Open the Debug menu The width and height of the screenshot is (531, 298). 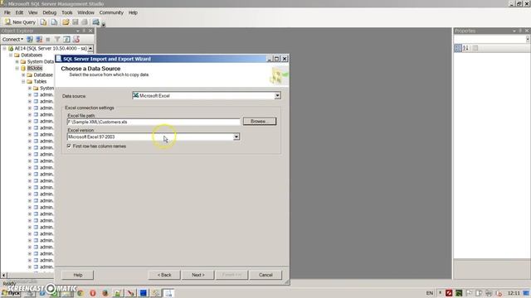(50, 12)
